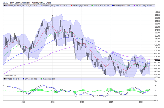This screenshot has height=108, width=164.
Task: Select the 'EXPMA (20): 219.14' label
Action: (80, 6)
